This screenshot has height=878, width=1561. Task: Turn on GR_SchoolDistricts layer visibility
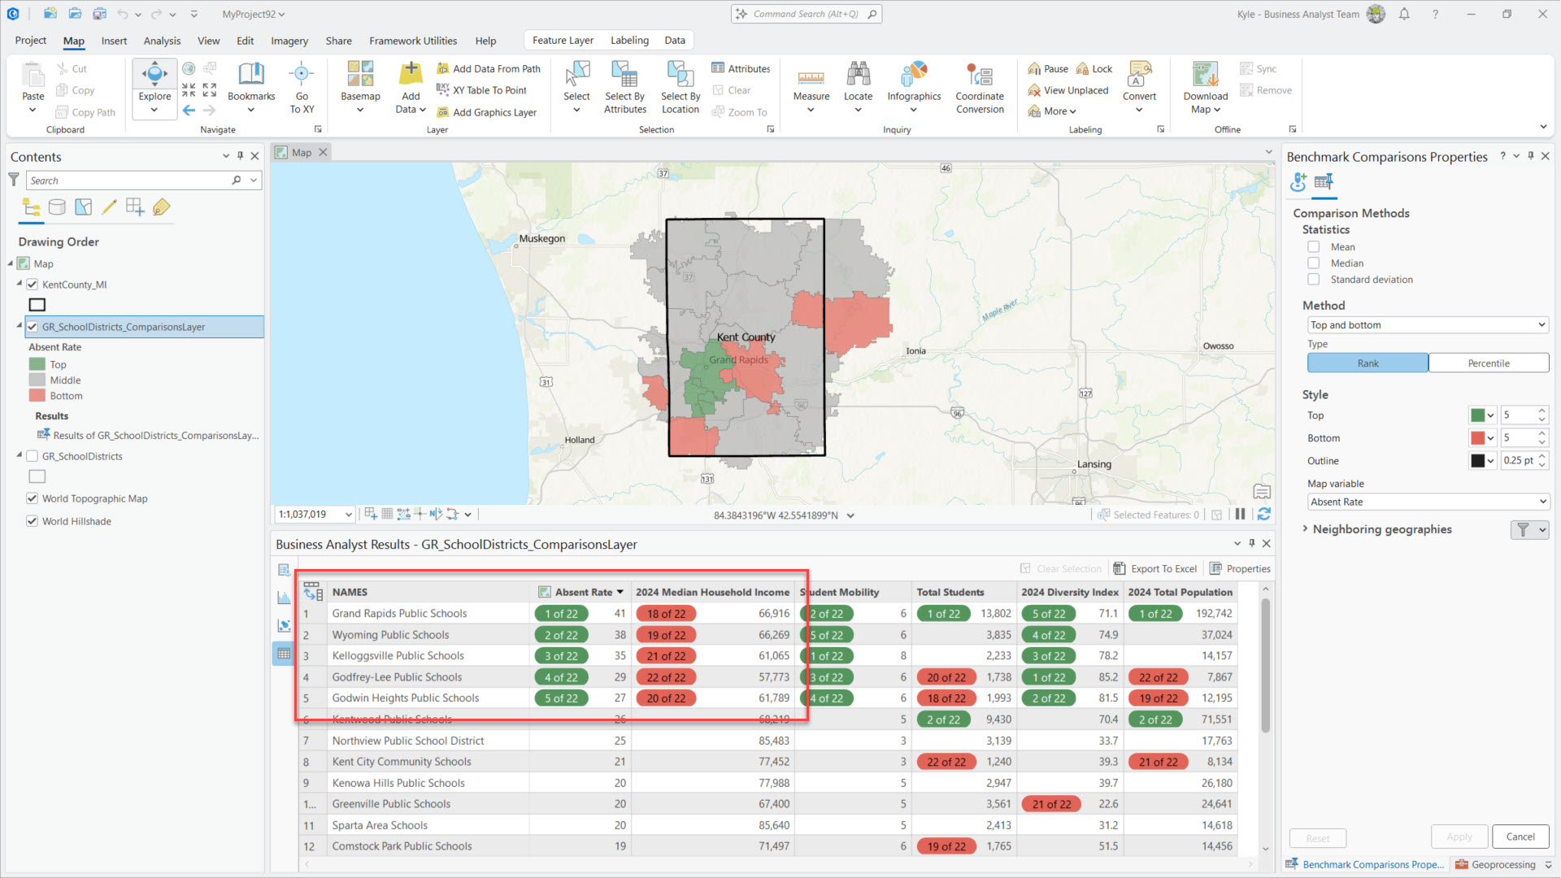(33, 456)
